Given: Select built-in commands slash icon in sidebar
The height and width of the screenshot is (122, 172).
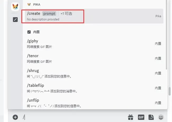Looking at the screenshot, I should [x=15, y=20].
